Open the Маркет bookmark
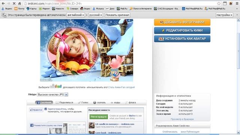Viewport: 240px width, 135px height. coord(44,9)
